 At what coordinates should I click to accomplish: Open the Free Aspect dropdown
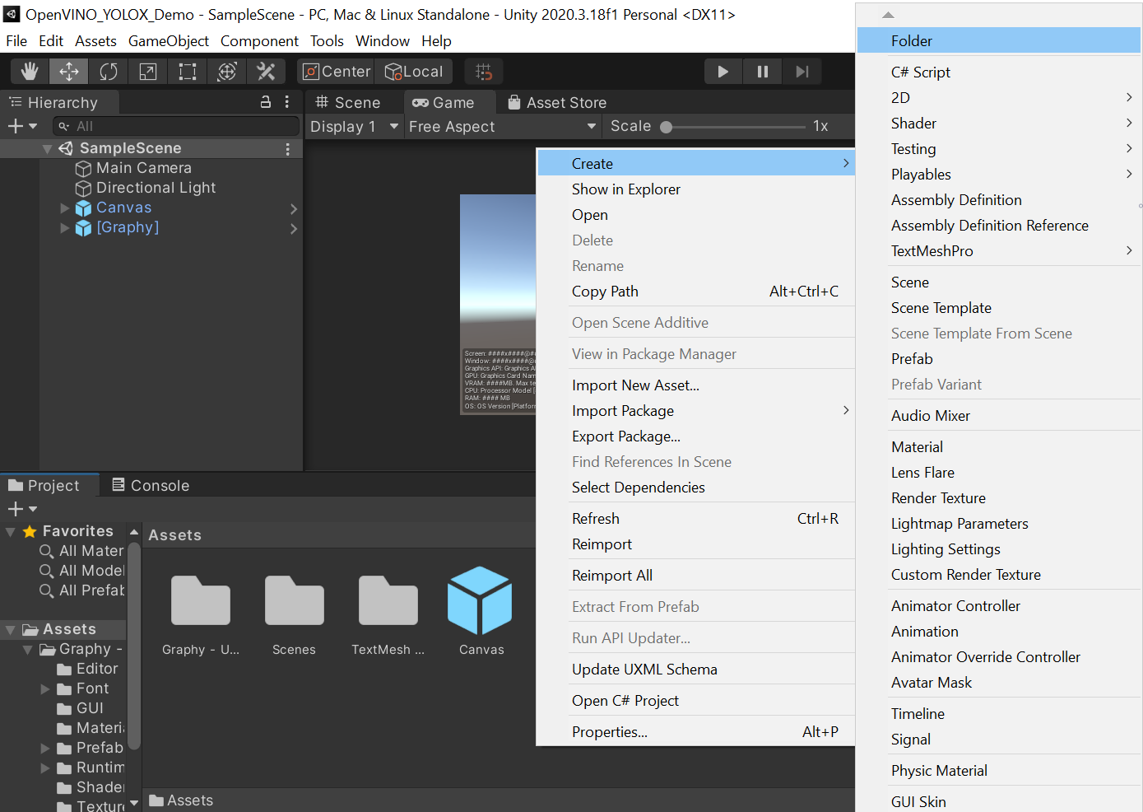point(502,127)
